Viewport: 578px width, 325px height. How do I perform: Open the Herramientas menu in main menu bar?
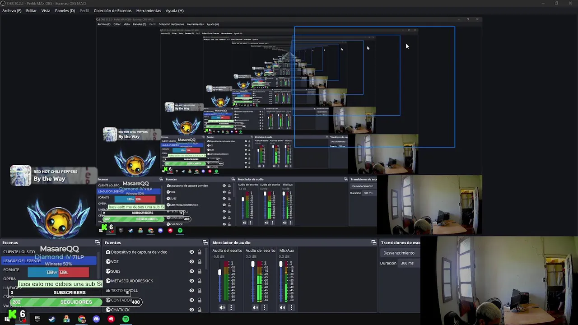pos(149,10)
